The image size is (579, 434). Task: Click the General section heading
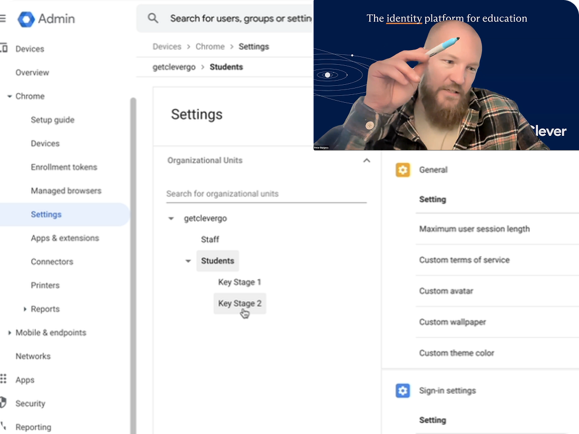433,170
